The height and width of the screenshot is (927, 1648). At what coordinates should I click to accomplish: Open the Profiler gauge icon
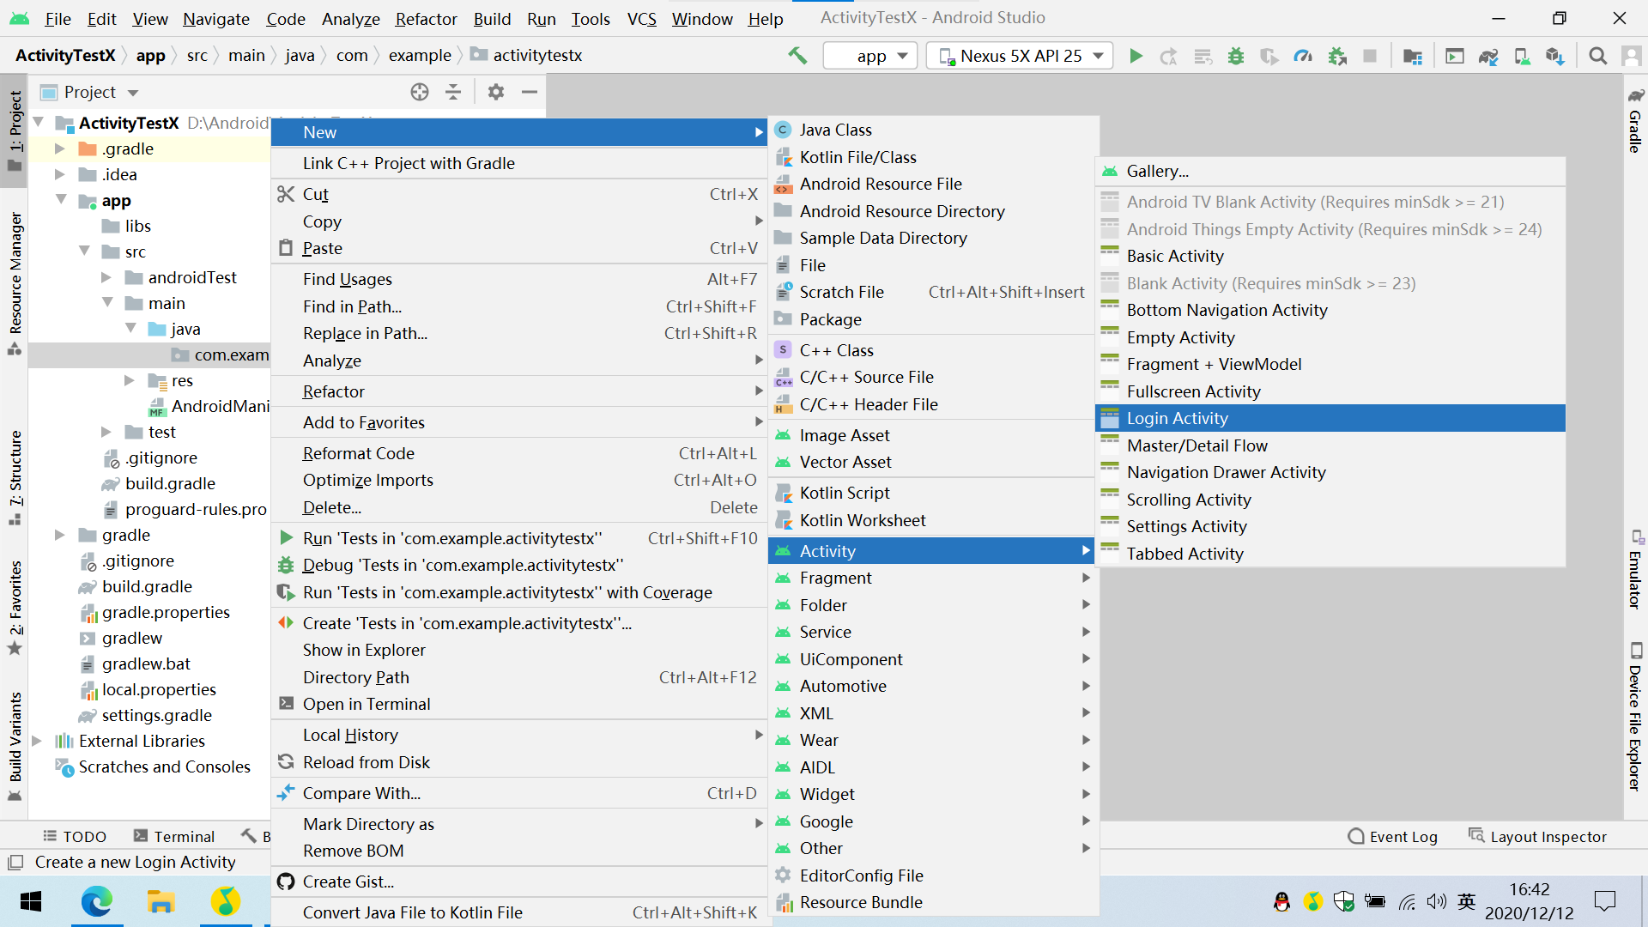1303,56
